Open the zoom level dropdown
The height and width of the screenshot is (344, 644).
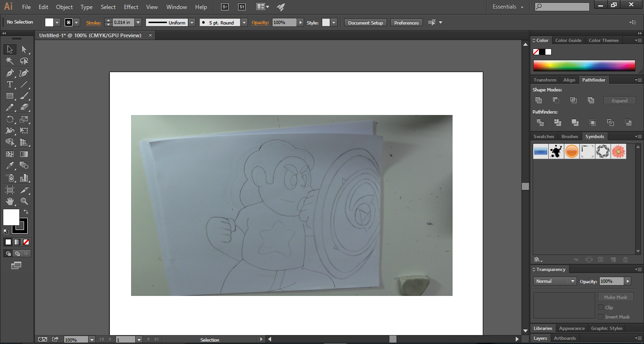(91, 339)
